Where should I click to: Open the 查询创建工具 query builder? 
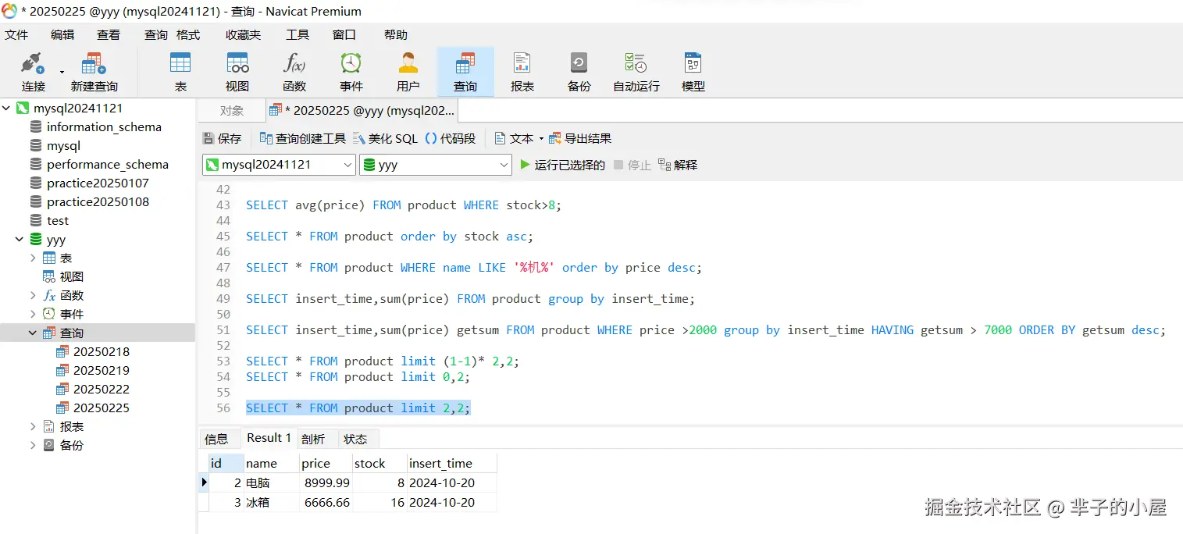(x=303, y=138)
